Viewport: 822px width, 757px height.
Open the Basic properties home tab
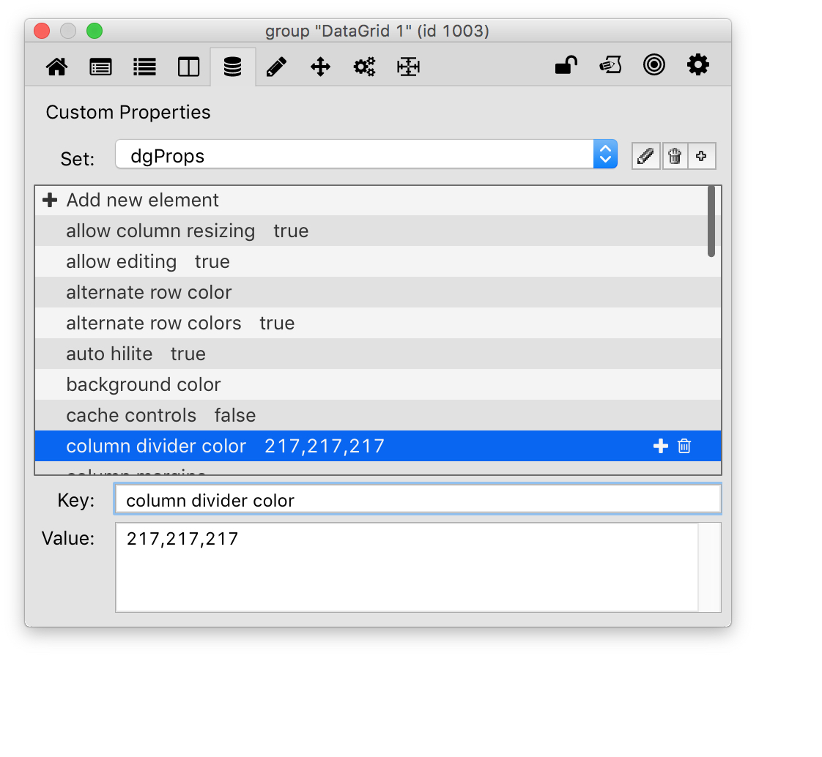pos(57,67)
